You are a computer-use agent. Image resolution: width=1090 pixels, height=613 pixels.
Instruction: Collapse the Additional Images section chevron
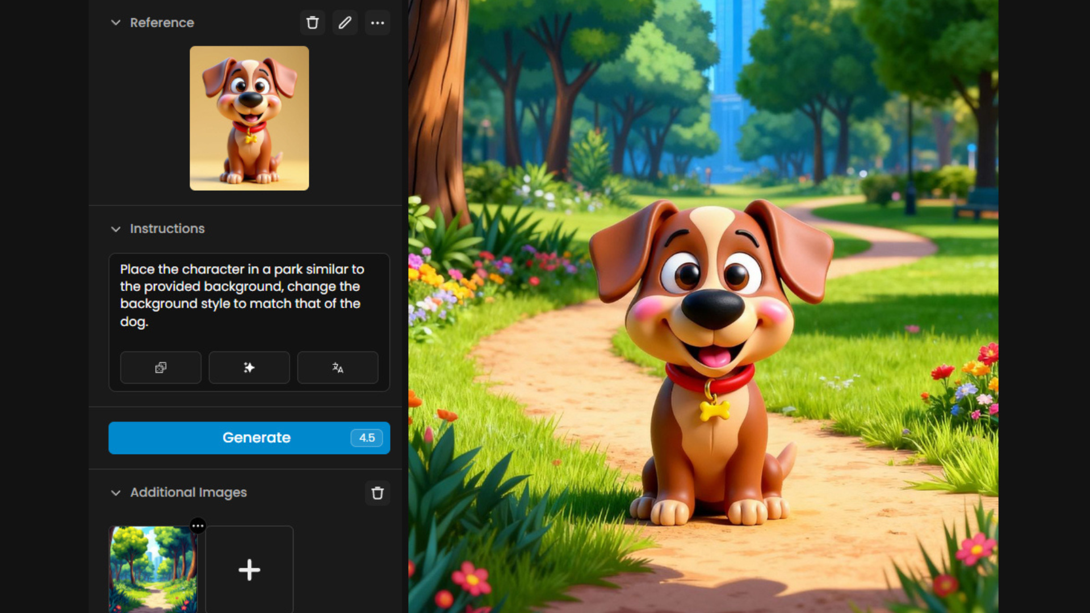pyautogui.click(x=116, y=493)
